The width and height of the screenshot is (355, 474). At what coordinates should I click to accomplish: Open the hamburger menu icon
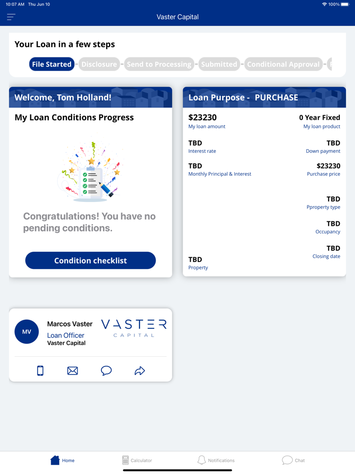[11, 17]
